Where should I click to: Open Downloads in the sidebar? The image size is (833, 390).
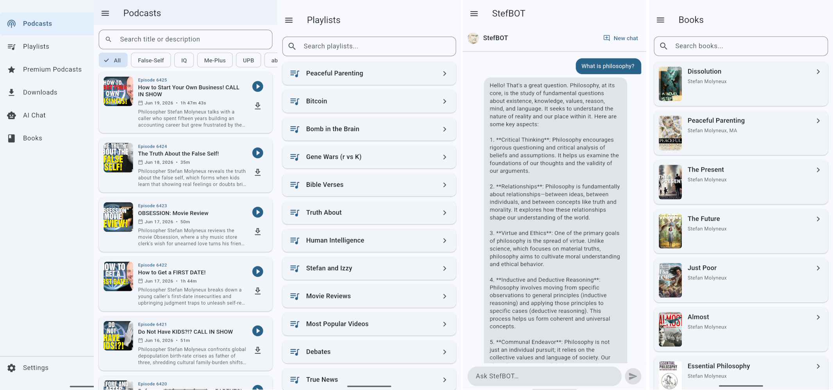47,92
